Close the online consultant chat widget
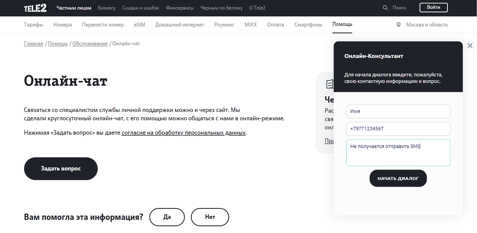 click(470, 45)
